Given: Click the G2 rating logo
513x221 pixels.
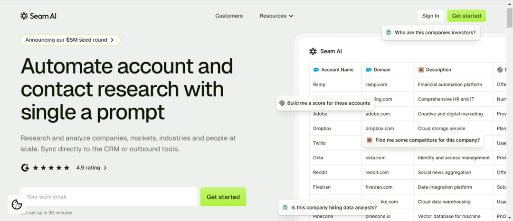Looking at the screenshot, I should (25, 168).
